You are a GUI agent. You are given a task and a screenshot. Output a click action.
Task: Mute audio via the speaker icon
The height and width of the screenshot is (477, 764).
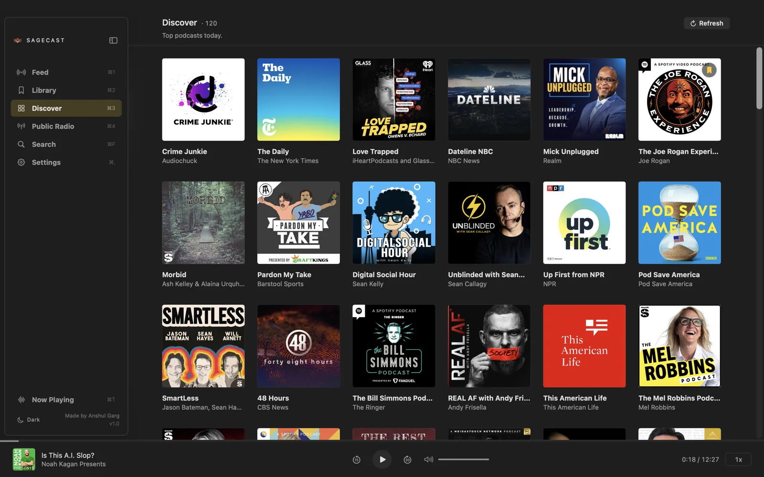coord(428,459)
